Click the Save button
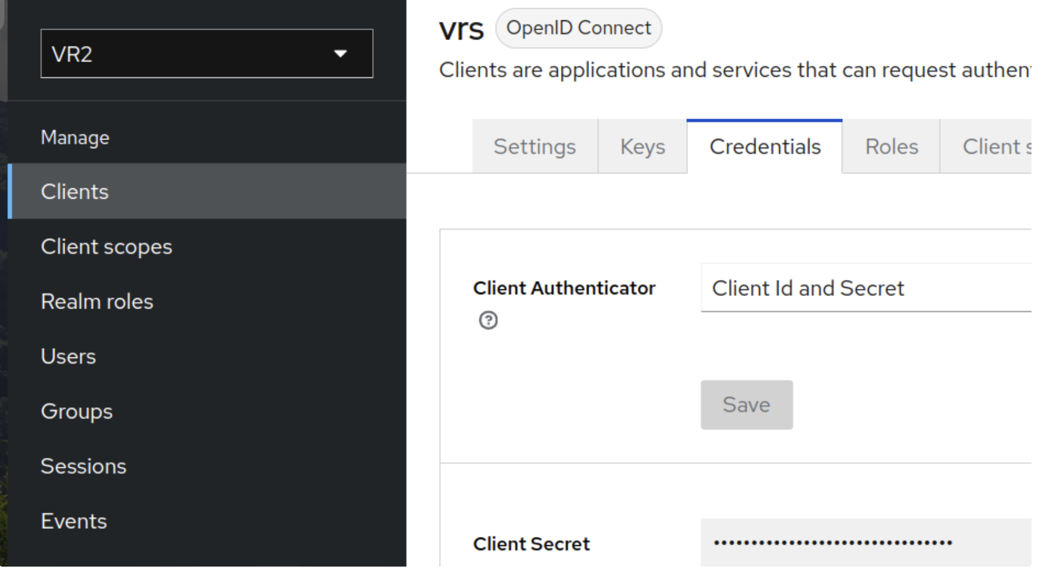Viewport: 1049px width, 573px height. click(746, 404)
